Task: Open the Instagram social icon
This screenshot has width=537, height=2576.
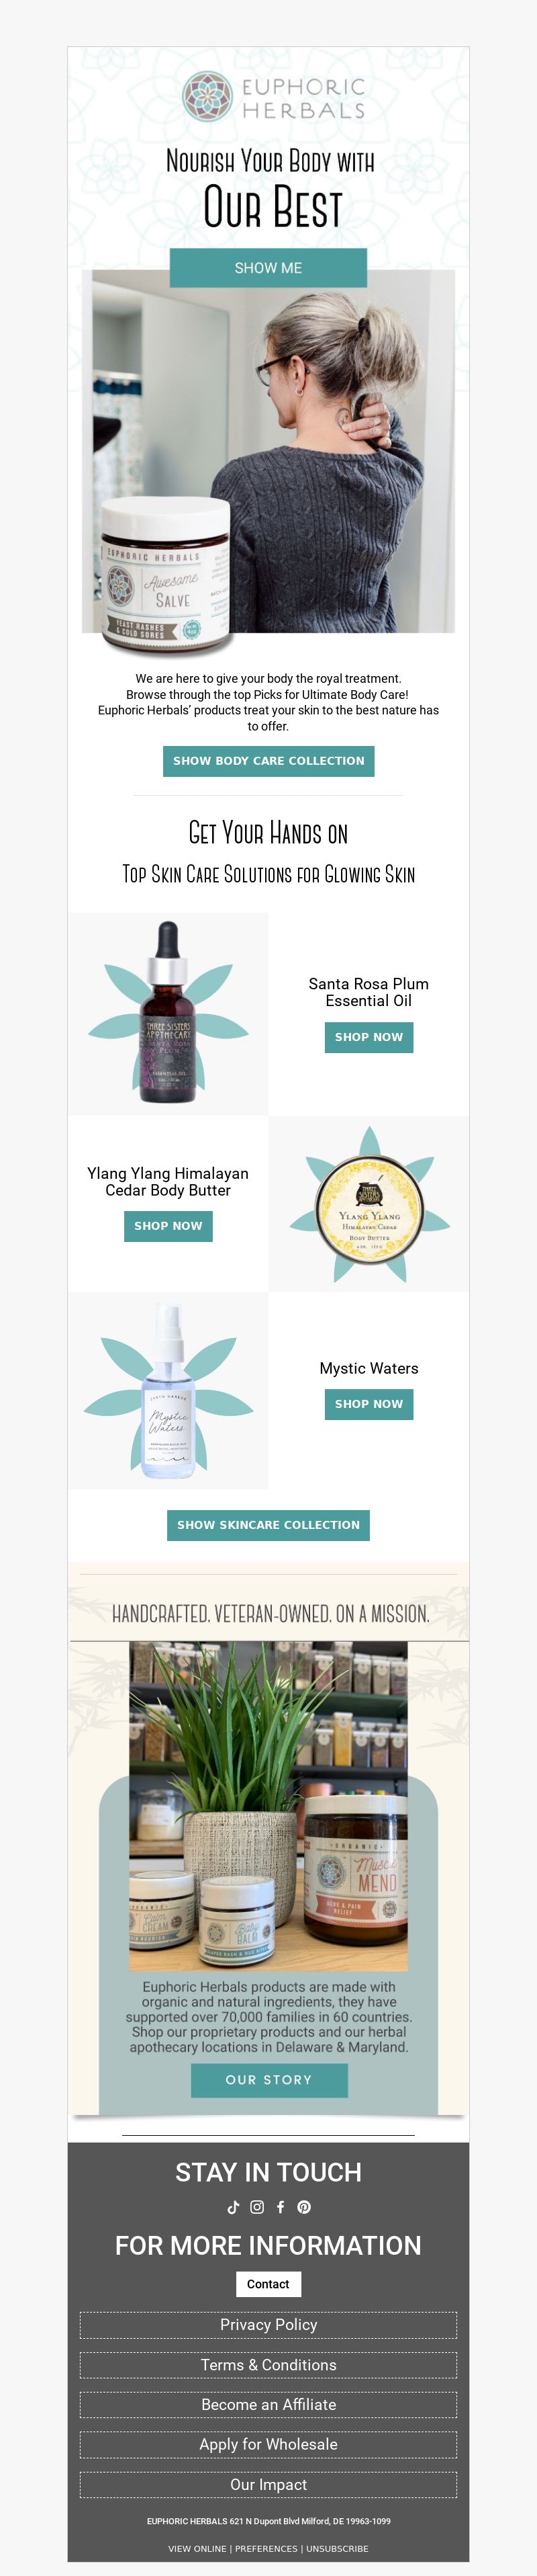Action: tap(256, 2207)
